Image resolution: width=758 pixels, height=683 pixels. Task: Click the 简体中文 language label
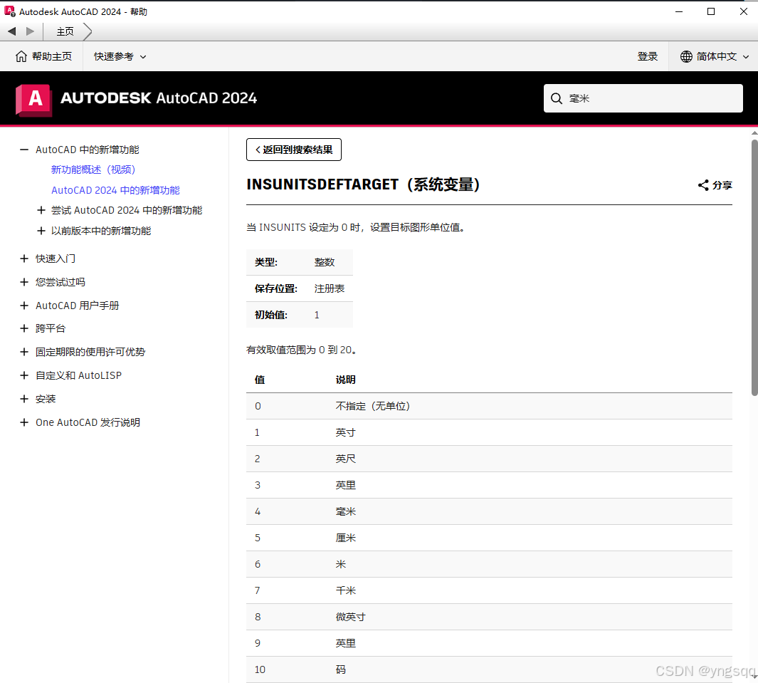click(717, 56)
